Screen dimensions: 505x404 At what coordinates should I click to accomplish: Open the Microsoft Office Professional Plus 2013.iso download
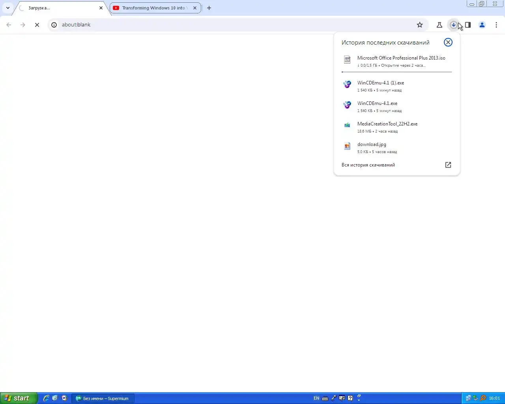coord(397,61)
